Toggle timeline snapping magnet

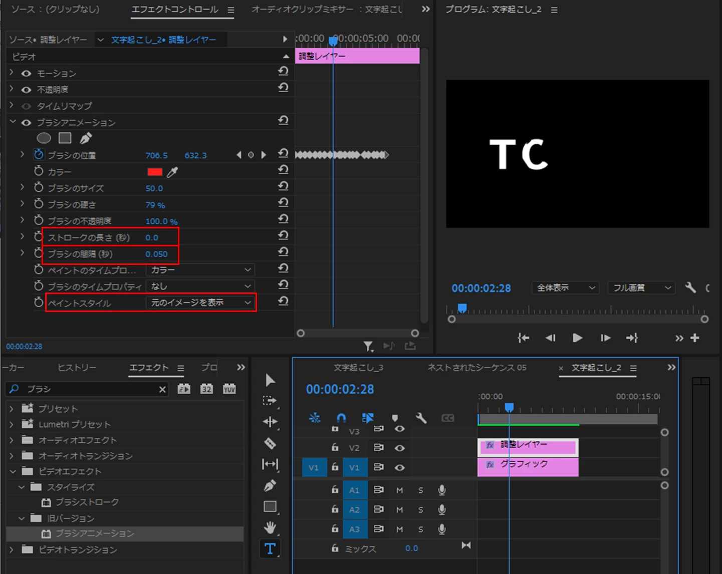(341, 418)
